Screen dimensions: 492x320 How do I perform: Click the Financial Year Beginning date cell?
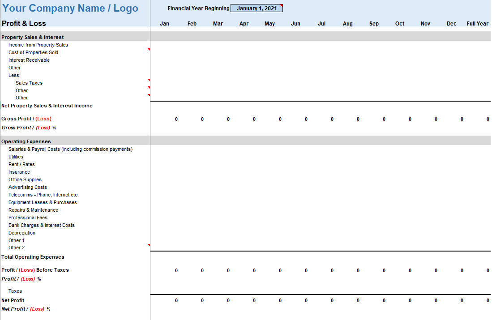(257, 9)
